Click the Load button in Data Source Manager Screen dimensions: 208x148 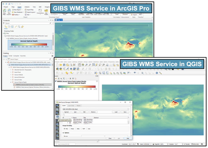[116, 112]
